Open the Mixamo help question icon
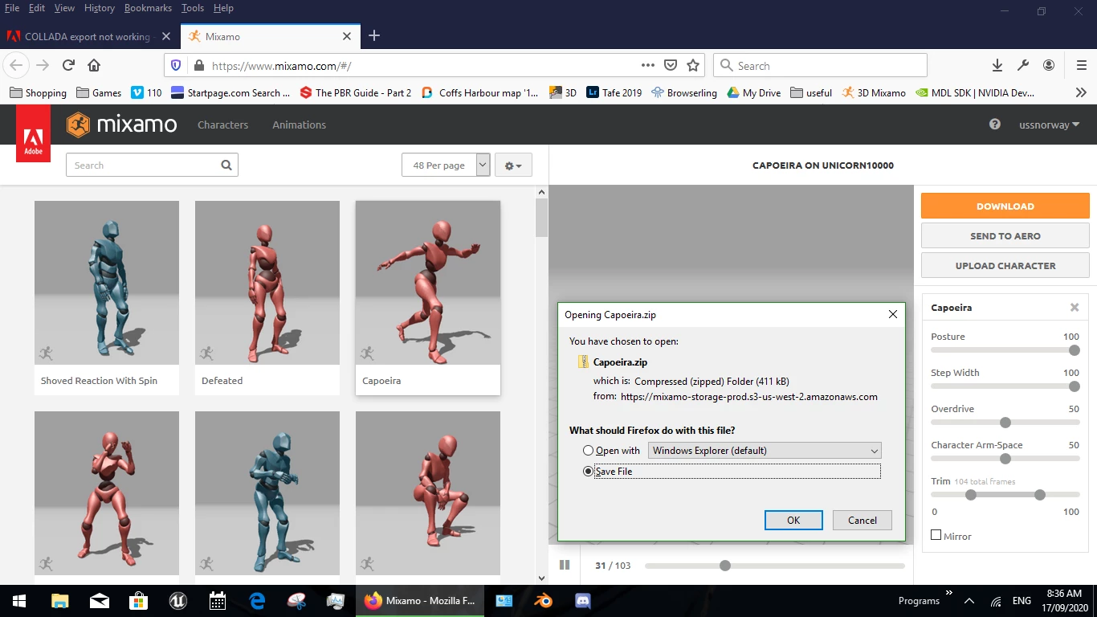This screenshot has width=1097, height=617. pos(995,125)
